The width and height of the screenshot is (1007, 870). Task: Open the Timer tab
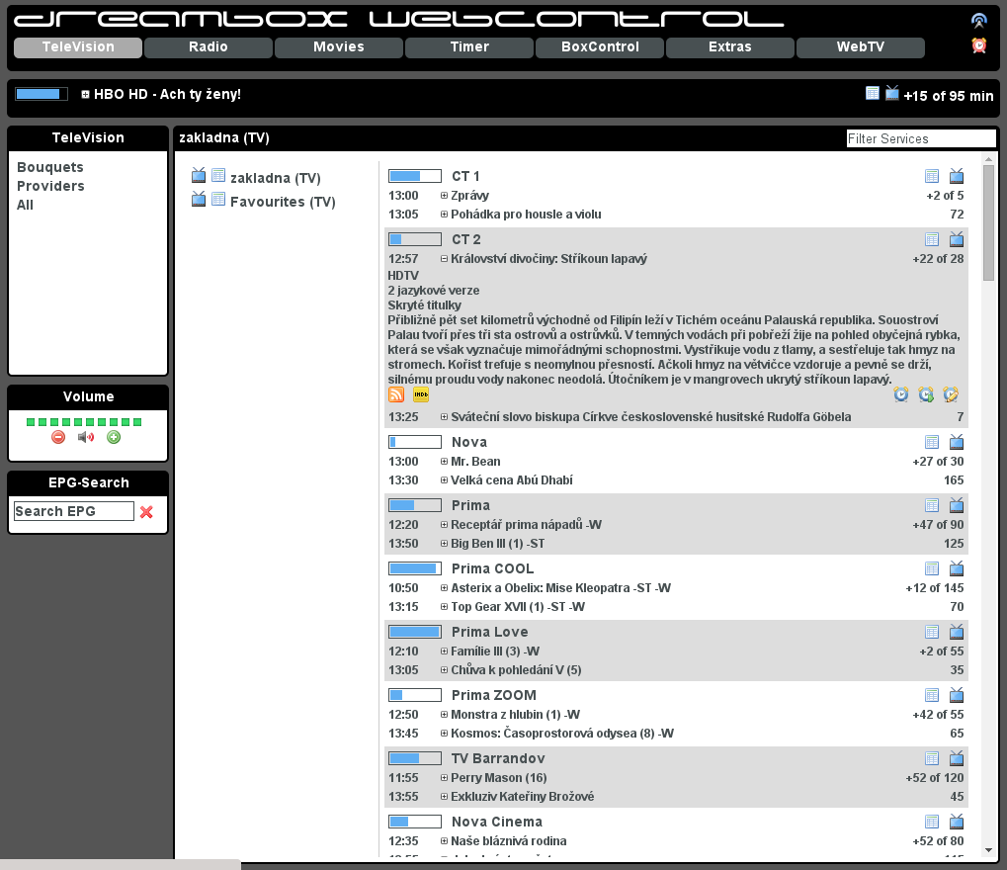[469, 47]
